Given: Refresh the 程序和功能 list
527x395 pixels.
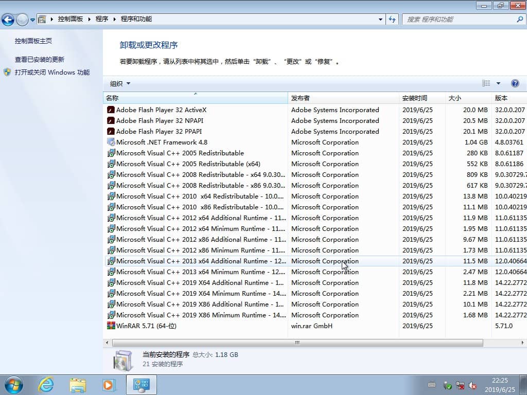Looking at the screenshot, I should coord(392,19).
